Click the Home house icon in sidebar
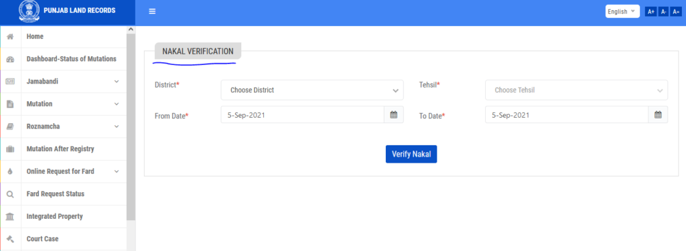The height and width of the screenshot is (251, 686). 11,37
